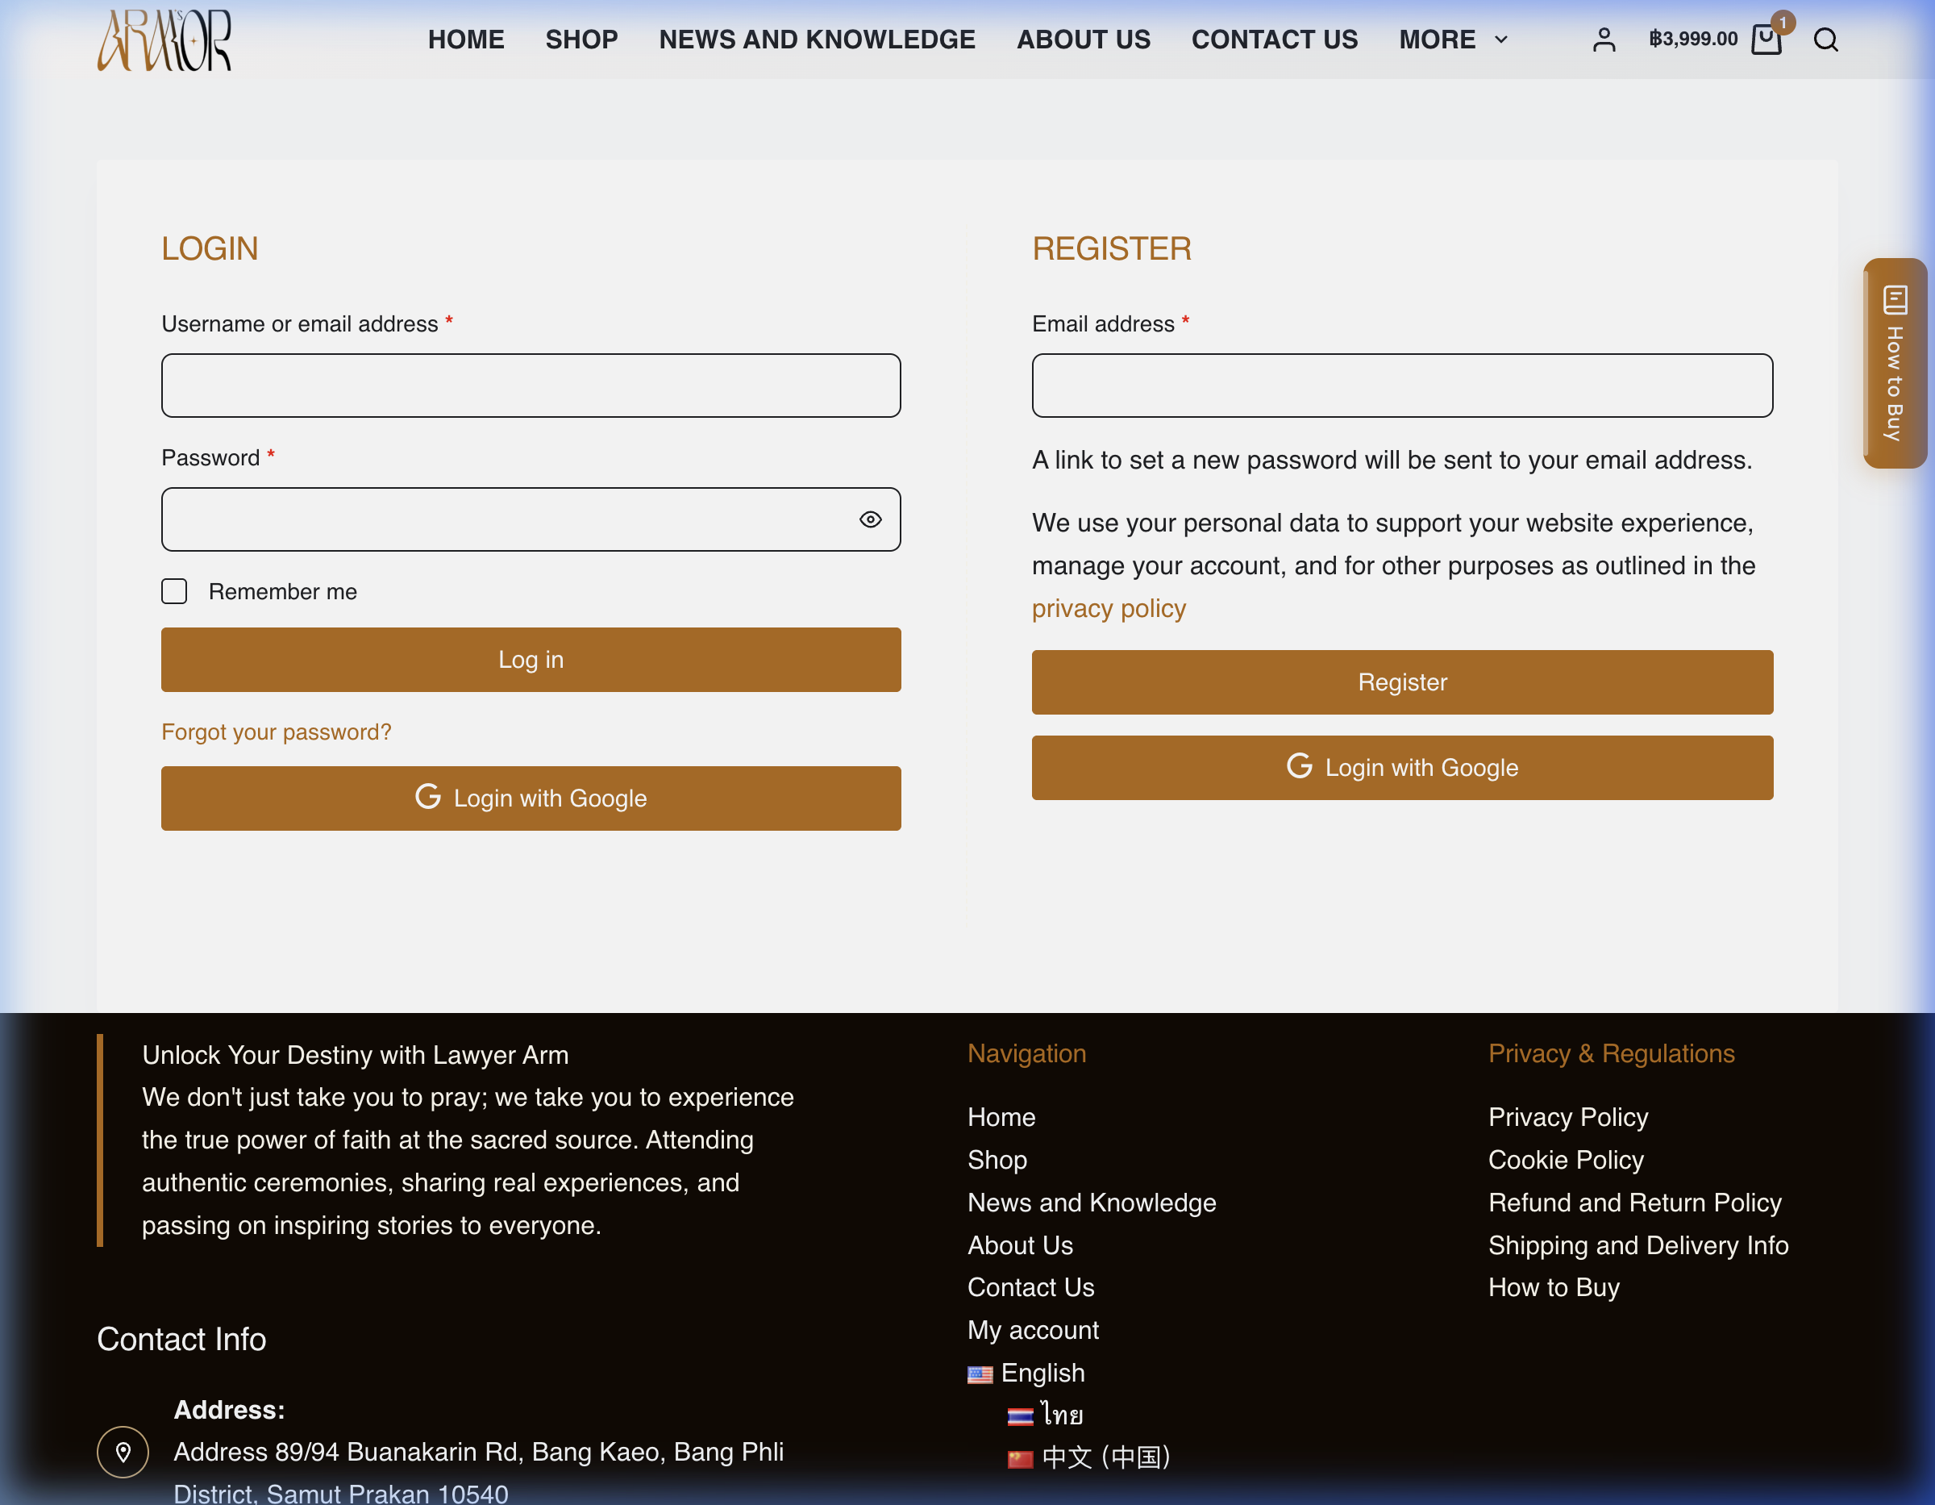
Task: Open the English language switcher in footer
Action: coord(1026,1373)
